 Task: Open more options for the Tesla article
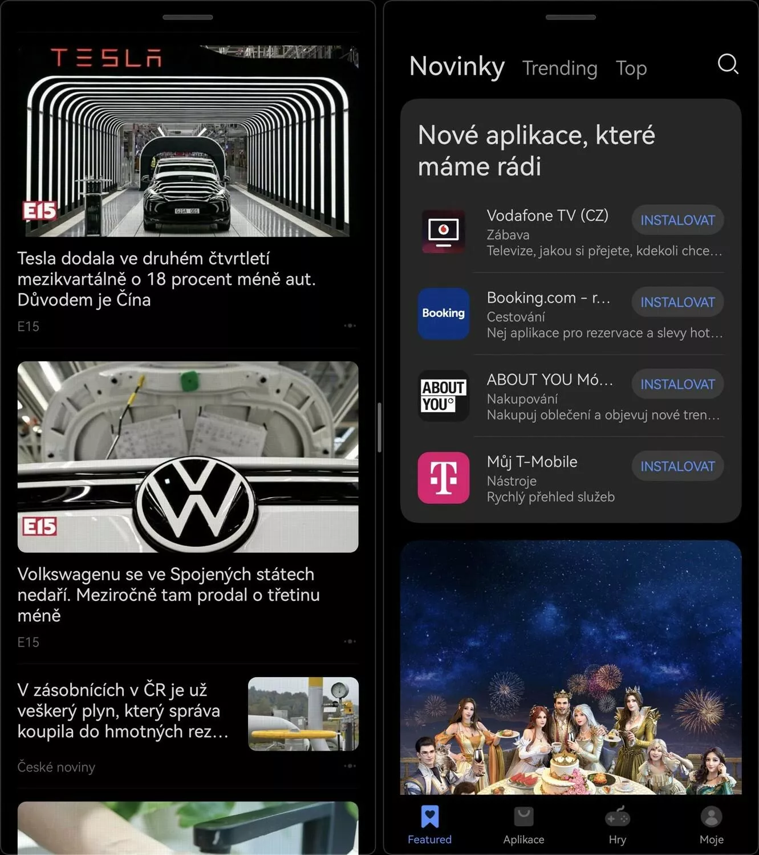tap(350, 325)
